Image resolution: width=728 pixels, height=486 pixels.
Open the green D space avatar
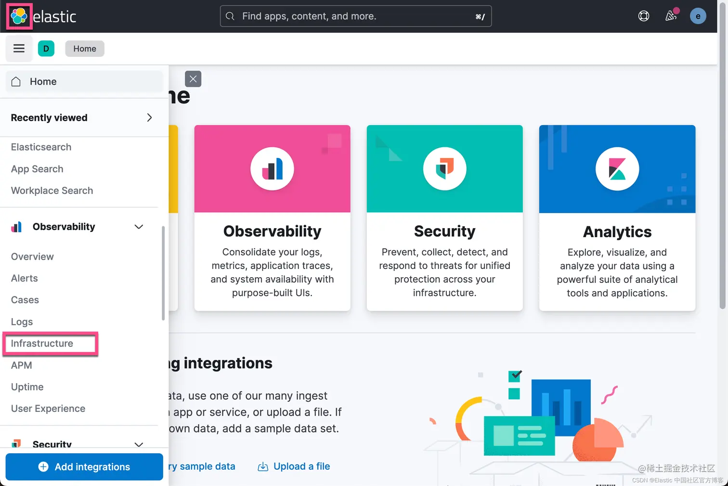tap(46, 48)
